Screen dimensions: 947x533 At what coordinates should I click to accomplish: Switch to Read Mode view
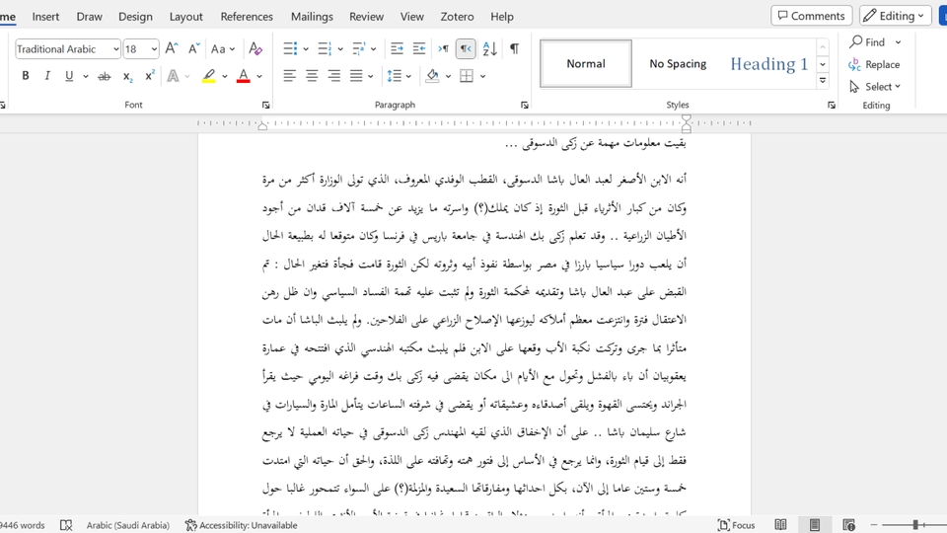coord(781,524)
